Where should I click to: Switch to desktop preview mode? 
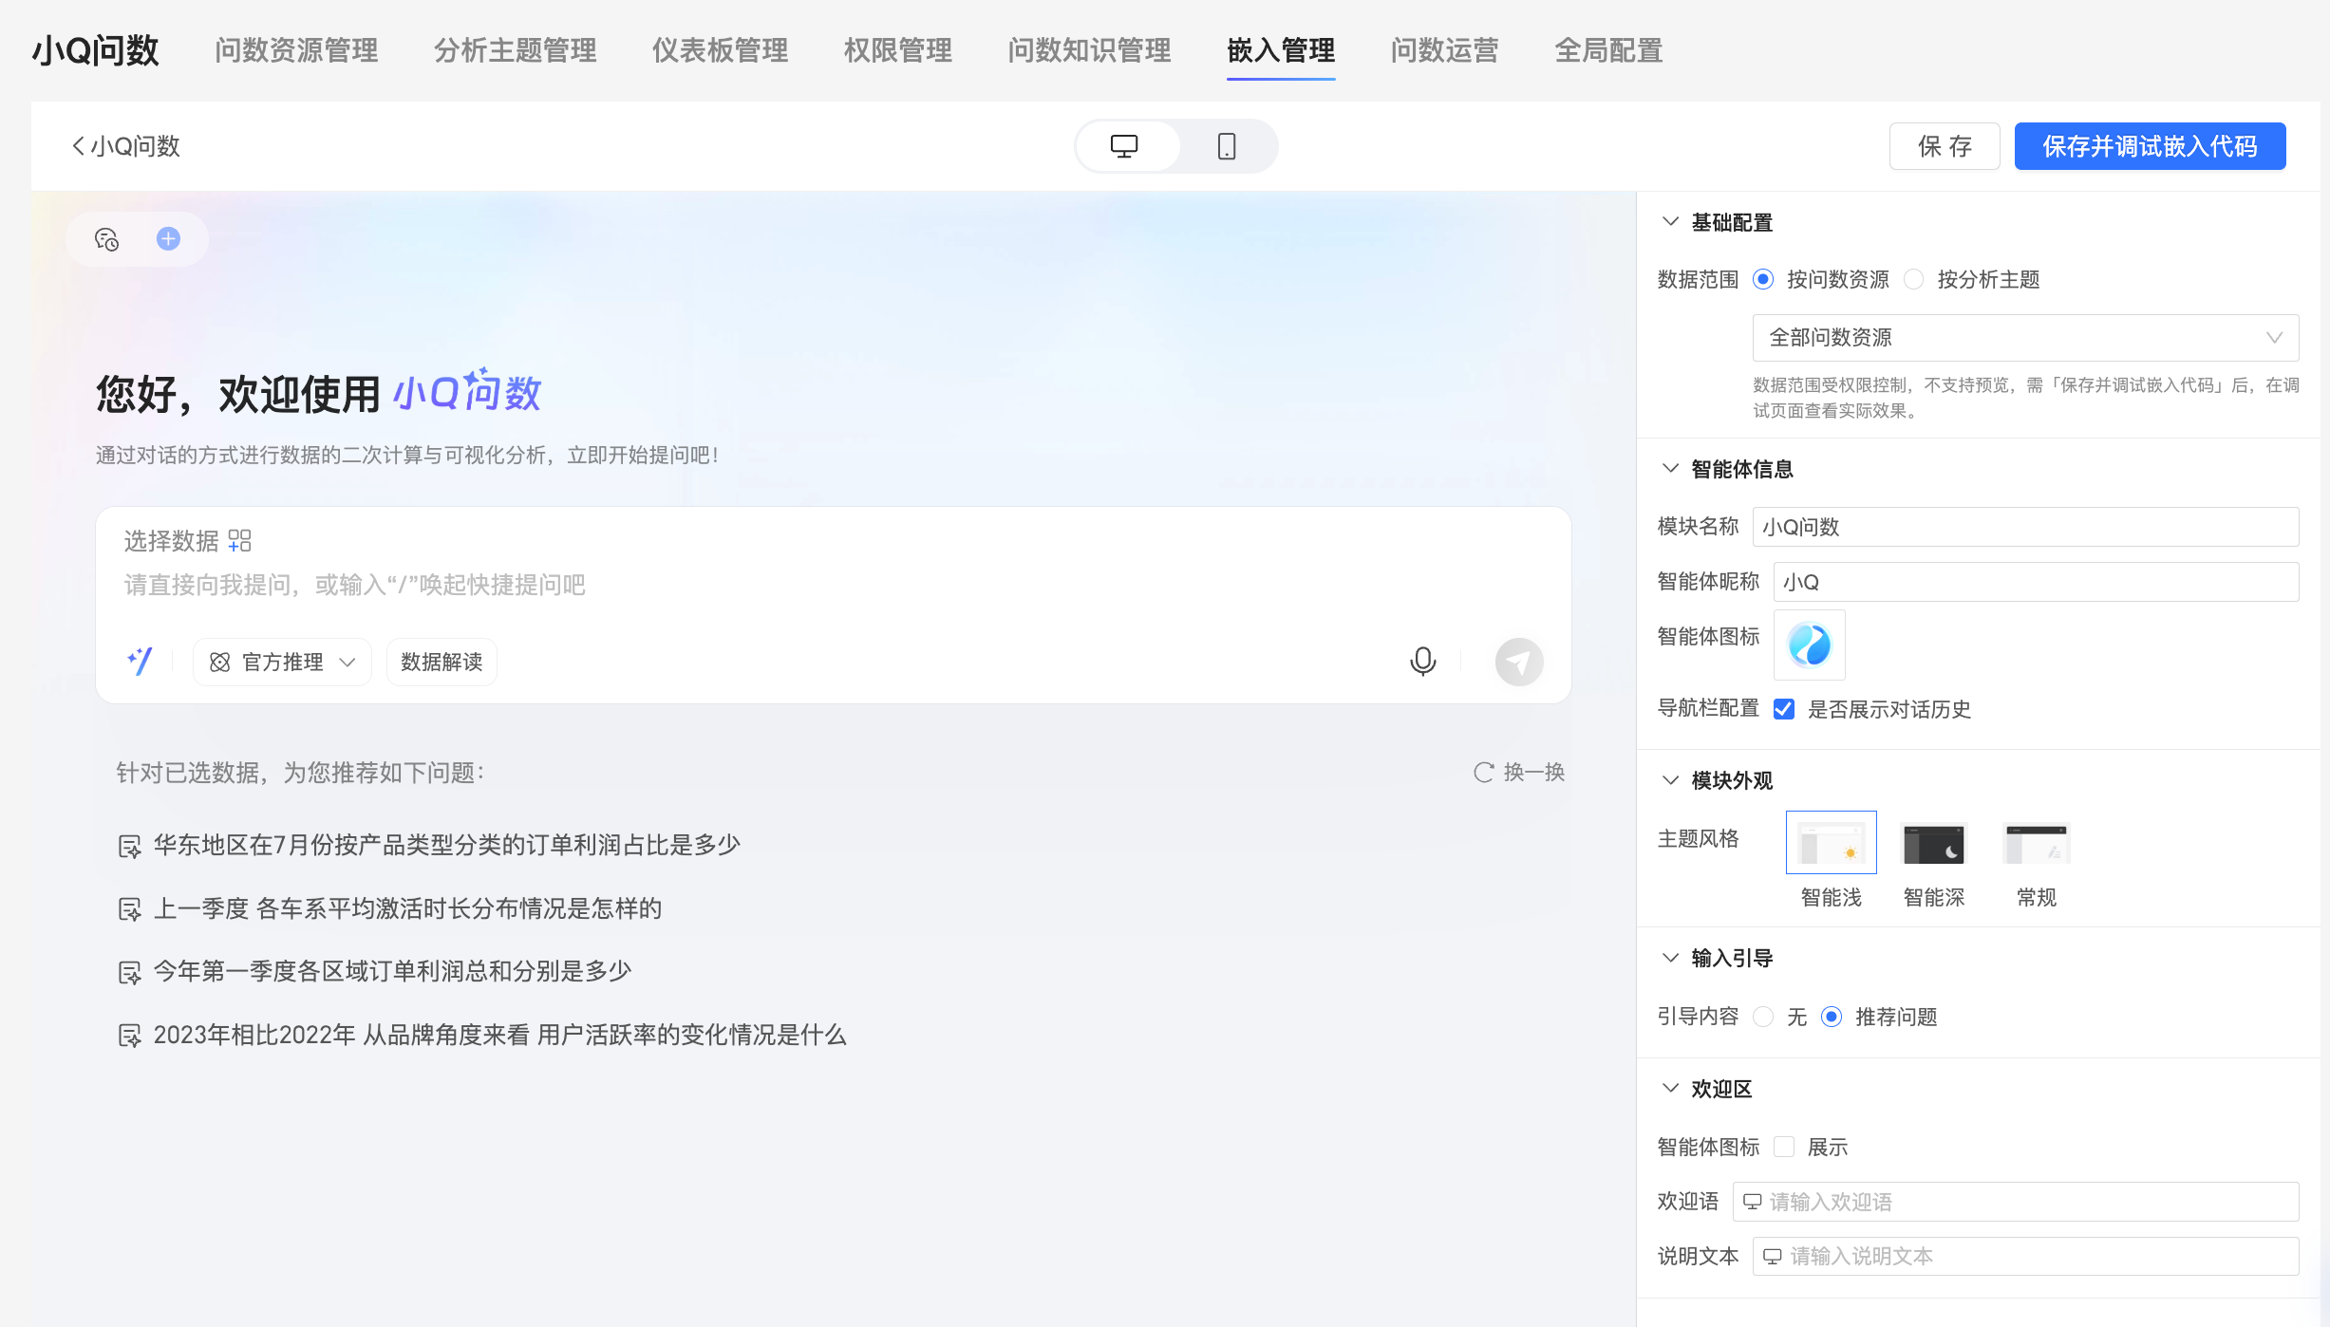[1124, 146]
